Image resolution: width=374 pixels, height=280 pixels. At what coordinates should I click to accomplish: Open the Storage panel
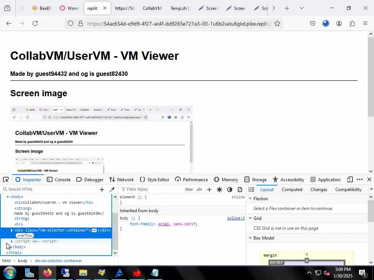255,179
